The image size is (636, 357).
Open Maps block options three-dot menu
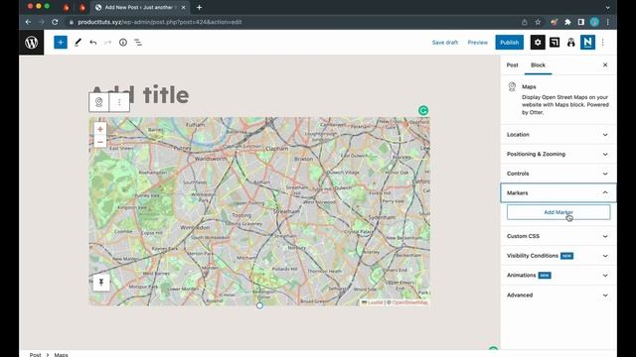click(x=119, y=102)
